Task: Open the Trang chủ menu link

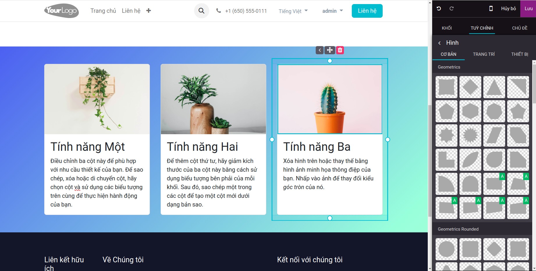Action: tap(103, 11)
